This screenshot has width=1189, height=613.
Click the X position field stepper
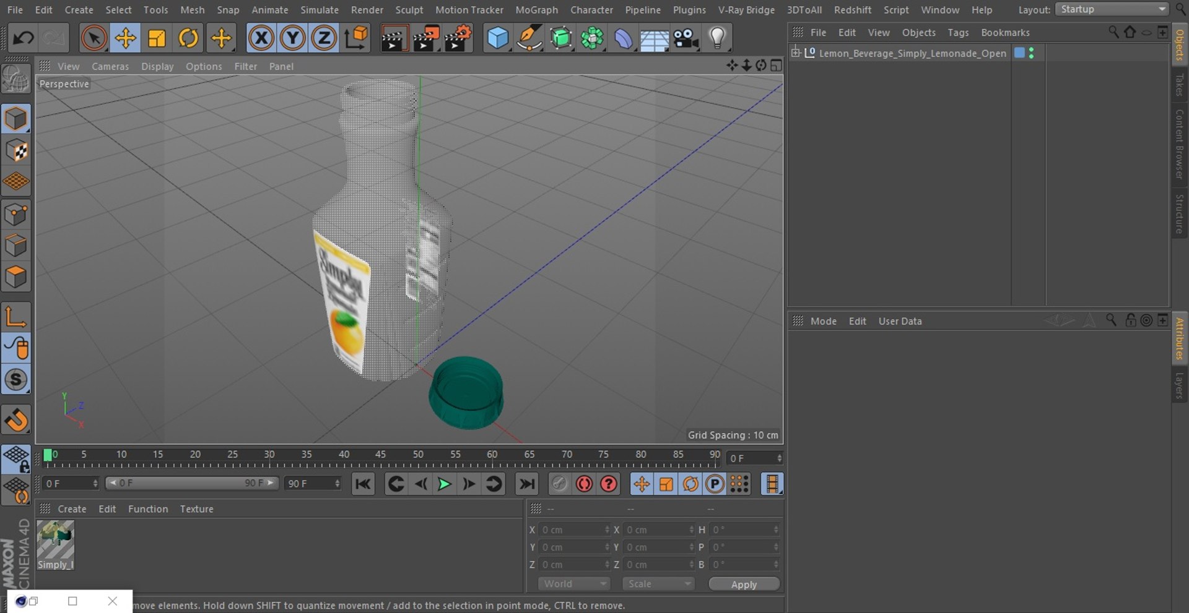[607, 529]
